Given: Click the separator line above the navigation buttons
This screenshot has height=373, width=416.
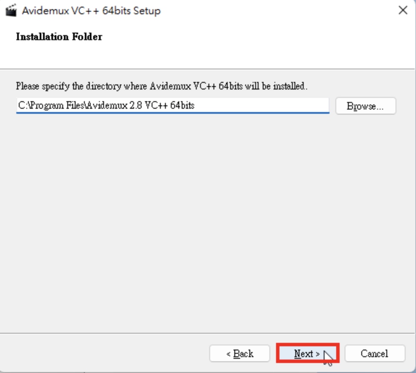Looking at the screenshot, I should point(207,333).
